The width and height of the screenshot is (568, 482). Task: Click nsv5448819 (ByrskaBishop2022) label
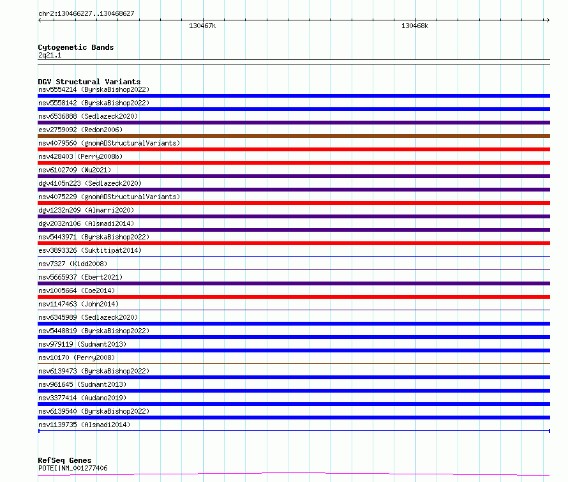click(x=94, y=331)
